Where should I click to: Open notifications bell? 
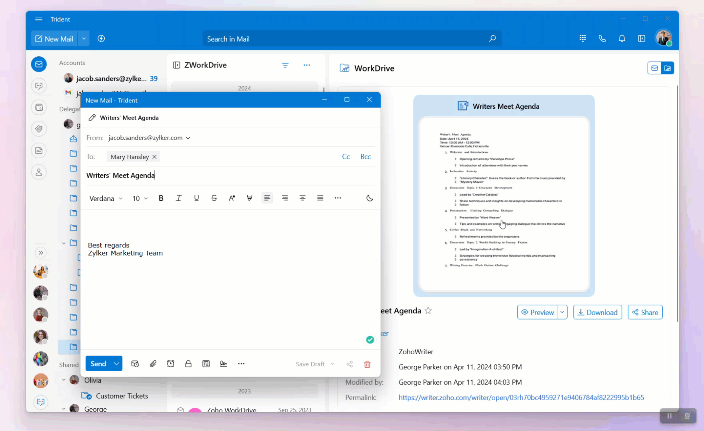coord(622,38)
